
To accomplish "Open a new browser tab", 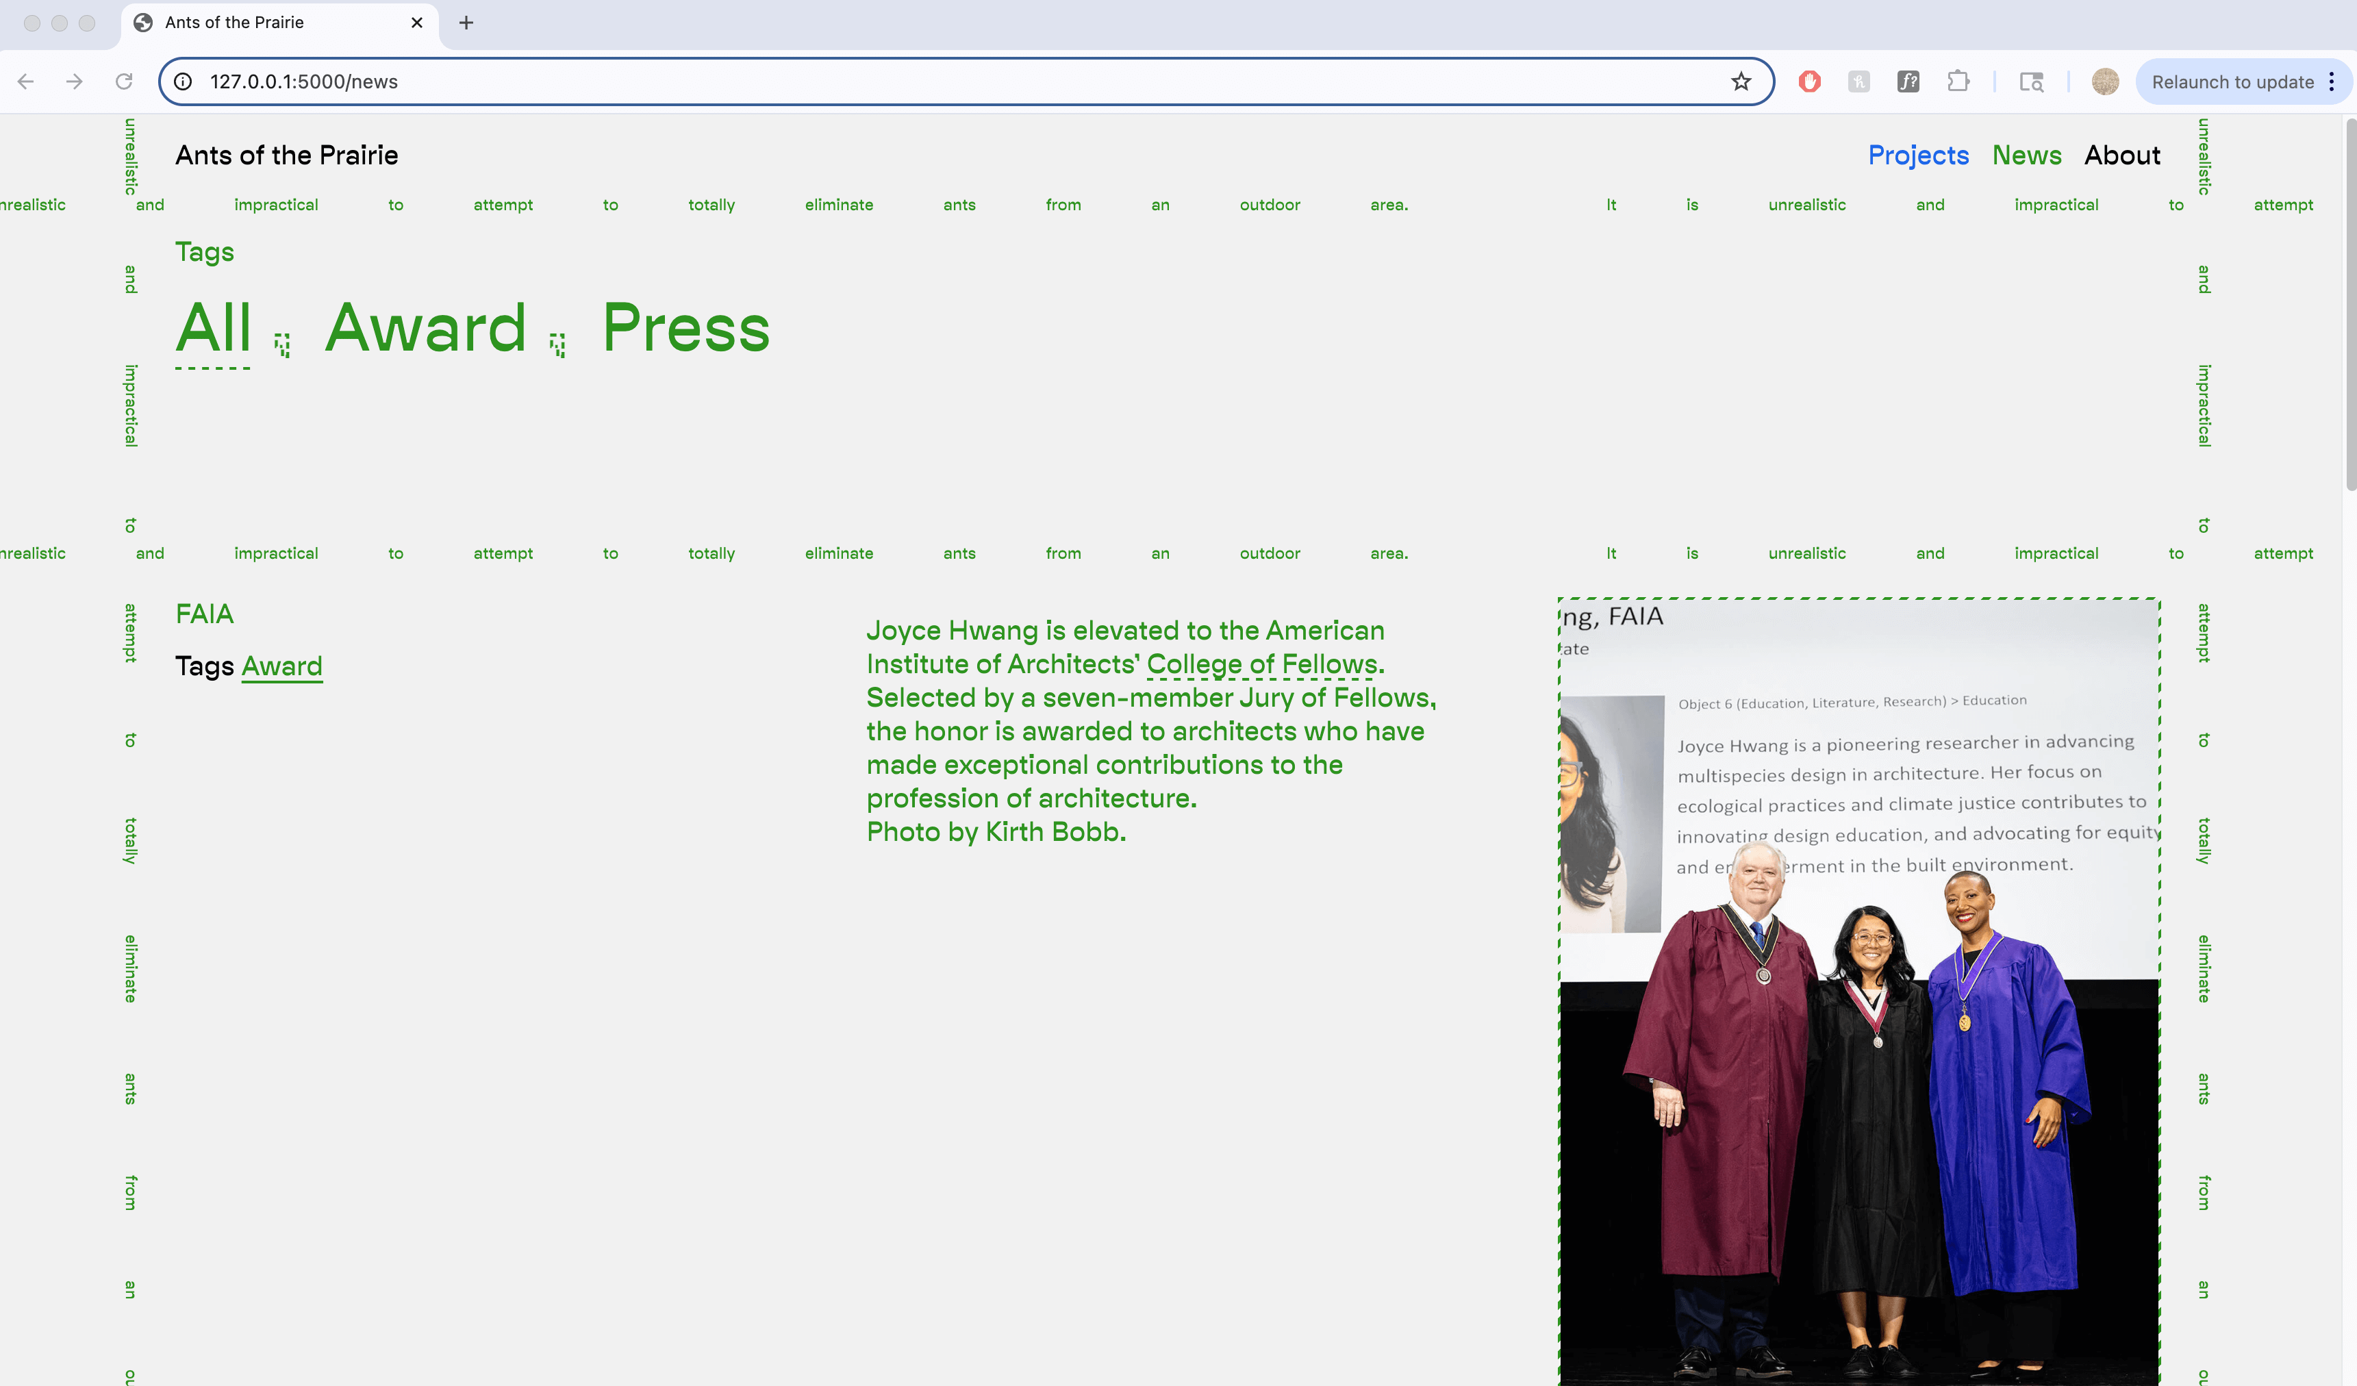I will tap(466, 23).
